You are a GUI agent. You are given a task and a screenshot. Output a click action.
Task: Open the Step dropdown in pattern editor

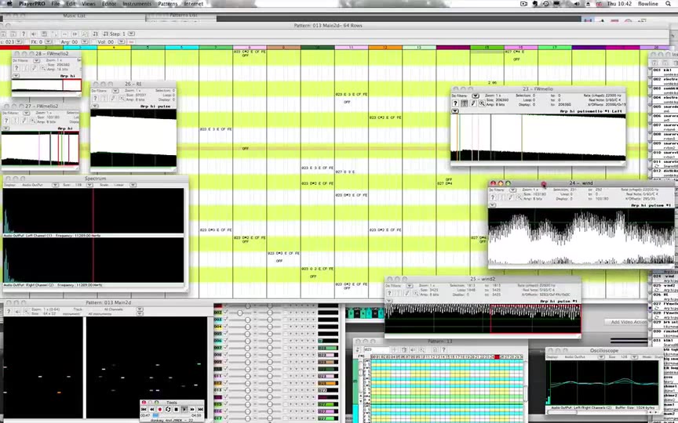pos(132,34)
